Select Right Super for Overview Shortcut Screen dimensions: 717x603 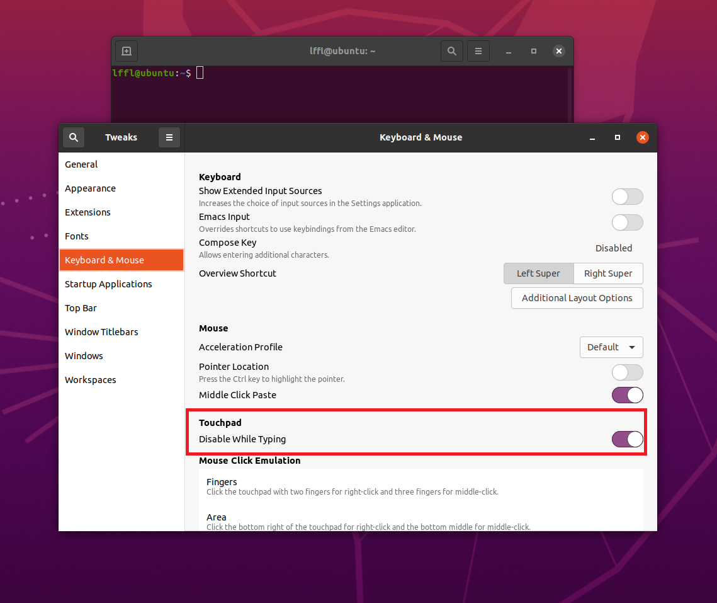pyautogui.click(x=607, y=273)
